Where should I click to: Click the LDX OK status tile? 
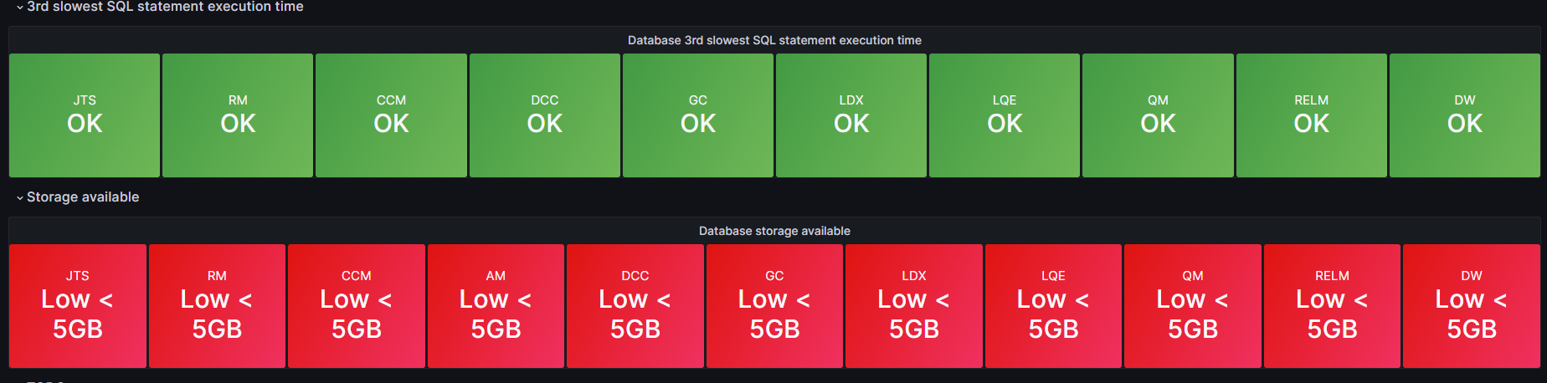coord(851,115)
